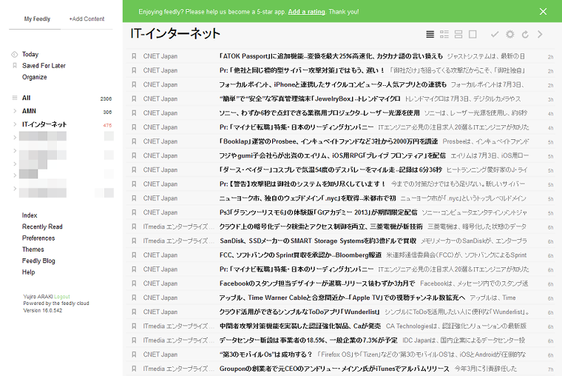Bookmark the ニューヨーク市 .nyc article
This screenshot has width=562, height=376.
coord(134,198)
